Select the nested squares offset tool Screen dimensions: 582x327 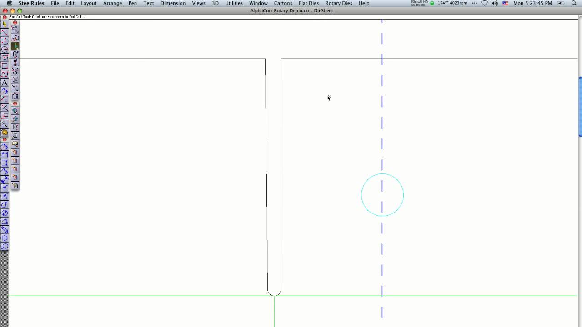click(15, 79)
